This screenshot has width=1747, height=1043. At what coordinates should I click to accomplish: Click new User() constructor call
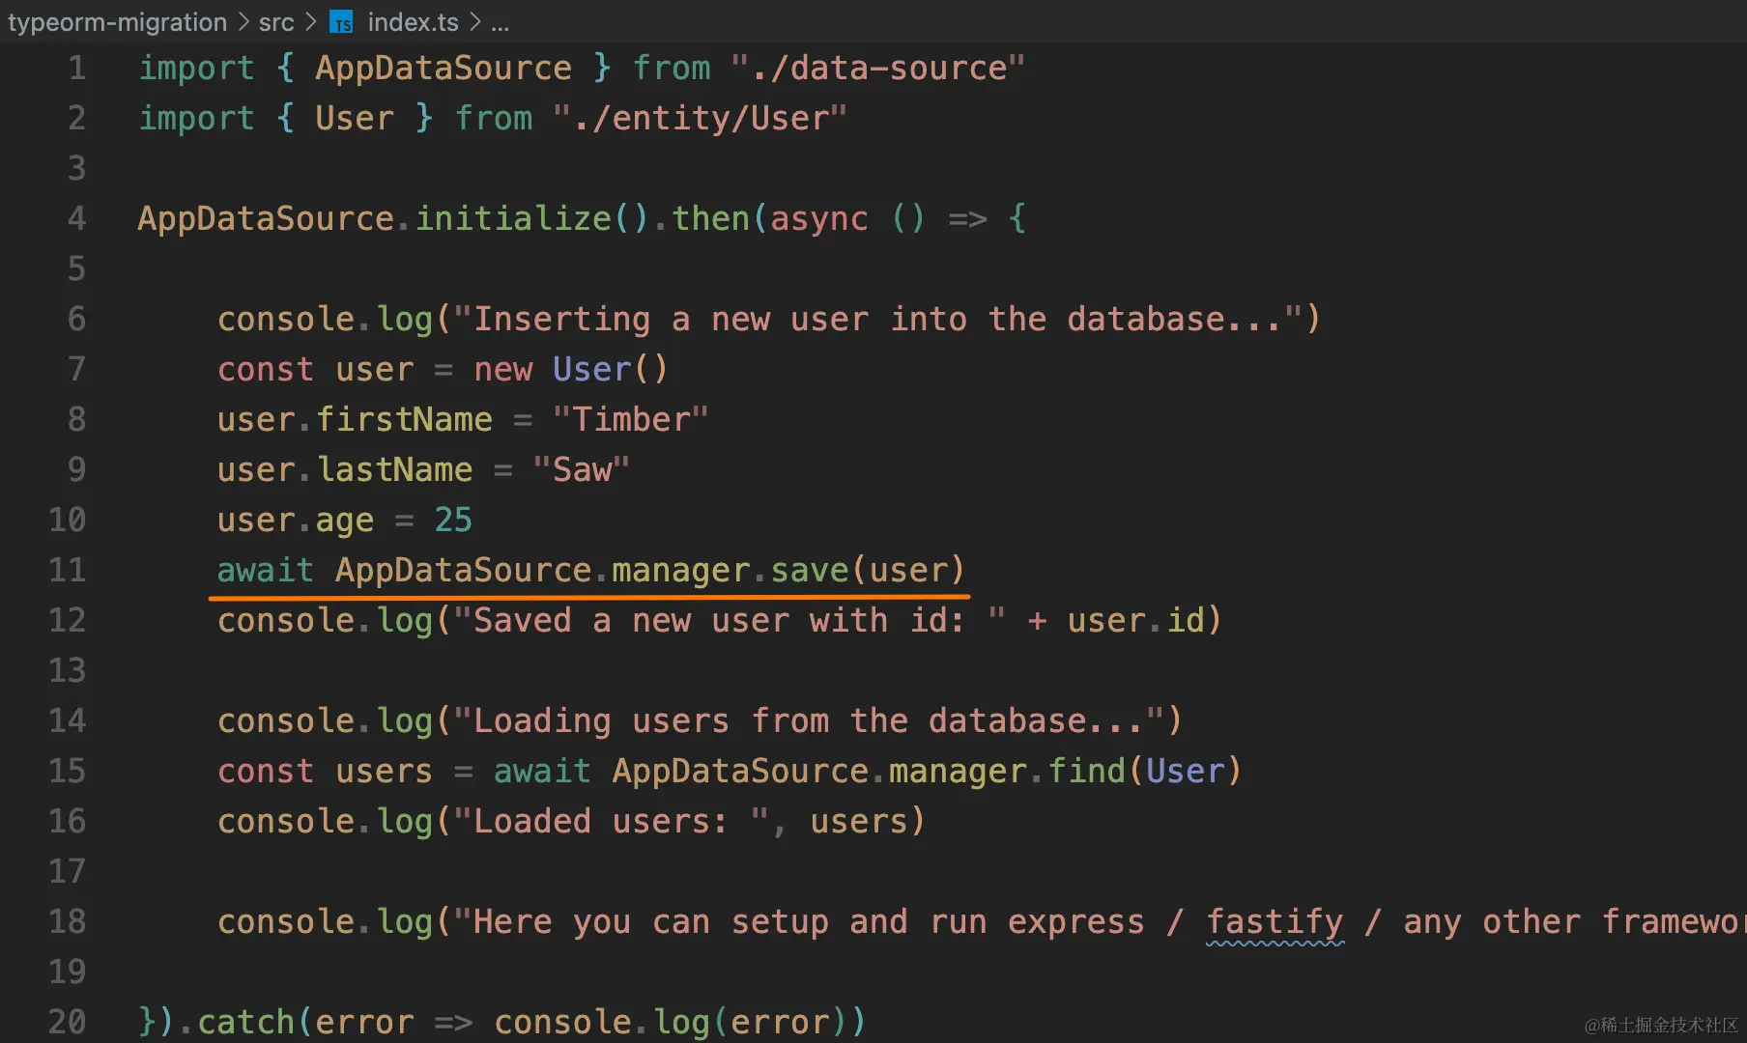pyautogui.click(x=570, y=369)
